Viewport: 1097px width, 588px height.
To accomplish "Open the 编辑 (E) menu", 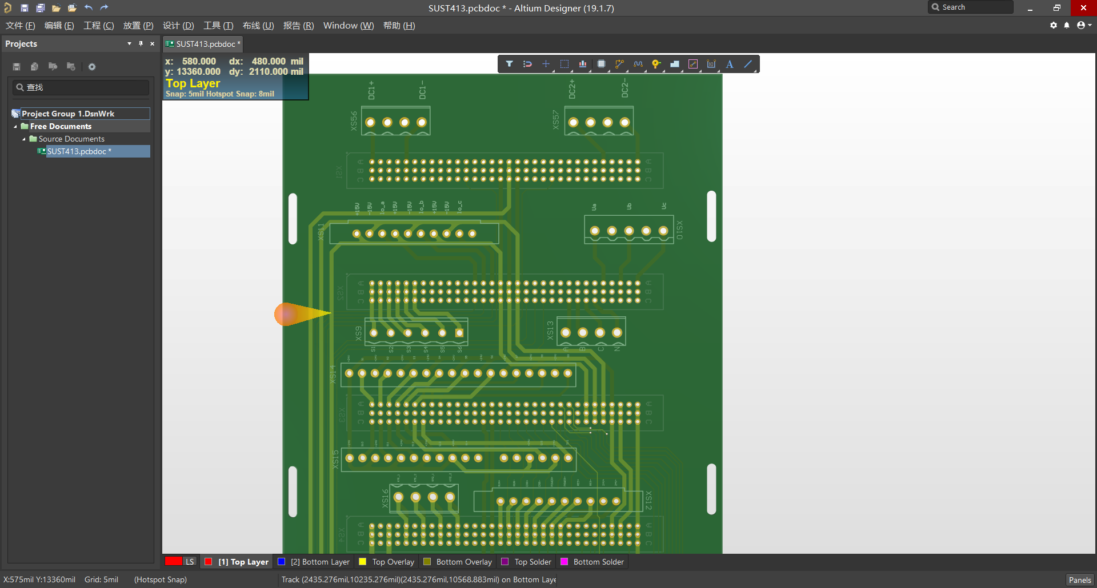I will click(59, 26).
